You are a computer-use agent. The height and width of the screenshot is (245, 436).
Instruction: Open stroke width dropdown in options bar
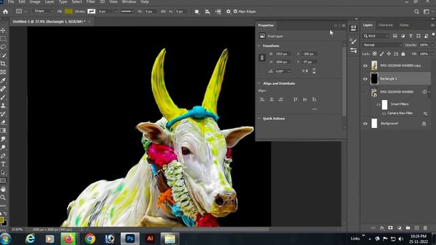coord(116,12)
